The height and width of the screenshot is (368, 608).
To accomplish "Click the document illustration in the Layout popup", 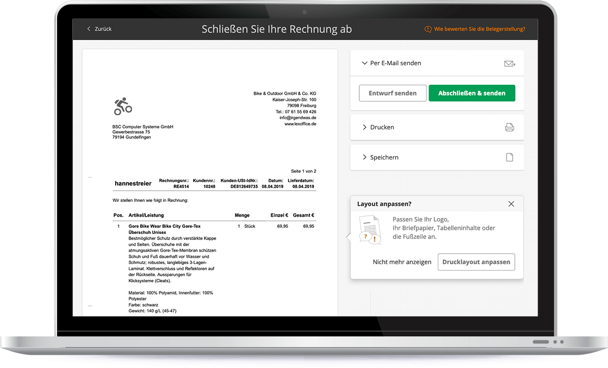I will [371, 229].
